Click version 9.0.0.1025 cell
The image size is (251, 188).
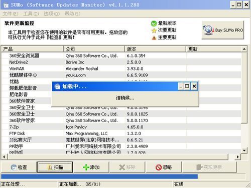[137, 114]
